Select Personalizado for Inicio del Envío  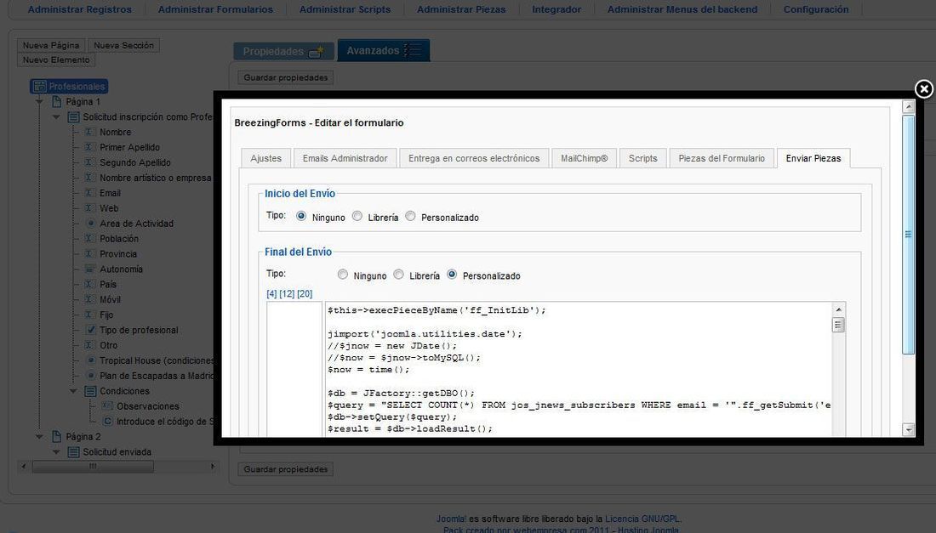point(410,216)
